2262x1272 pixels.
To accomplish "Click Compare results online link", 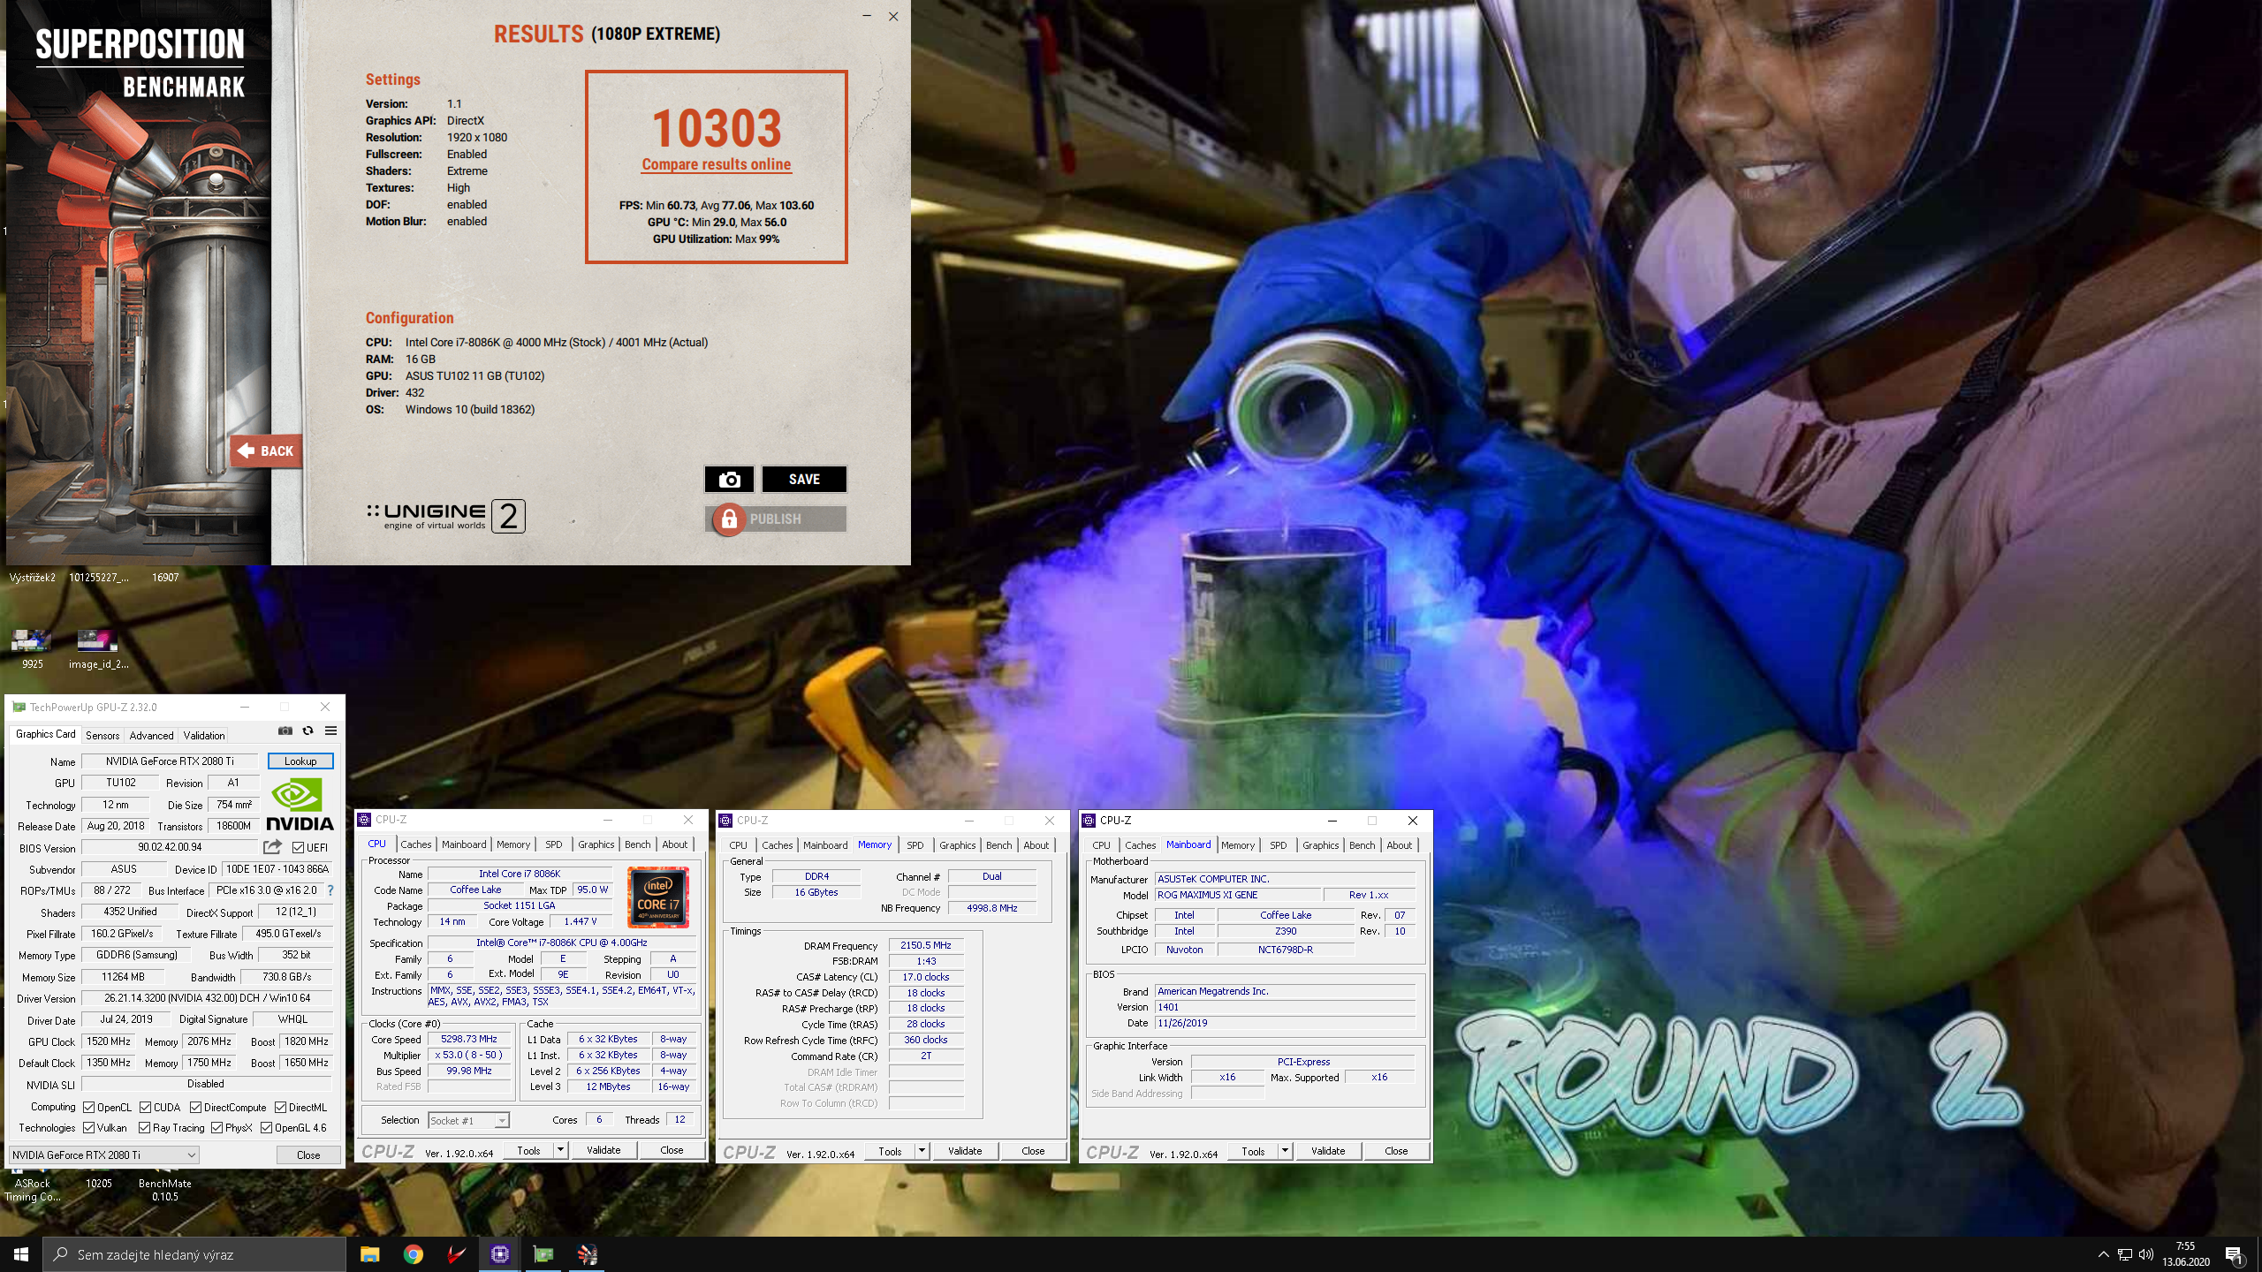I will coord(717,164).
